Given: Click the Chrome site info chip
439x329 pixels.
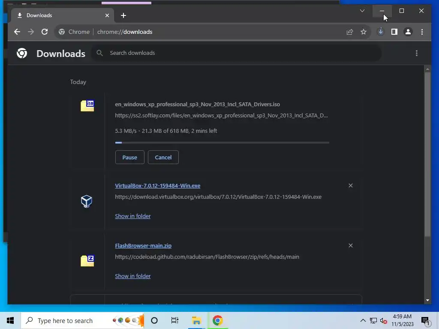Looking at the screenshot, I should click(x=74, y=32).
